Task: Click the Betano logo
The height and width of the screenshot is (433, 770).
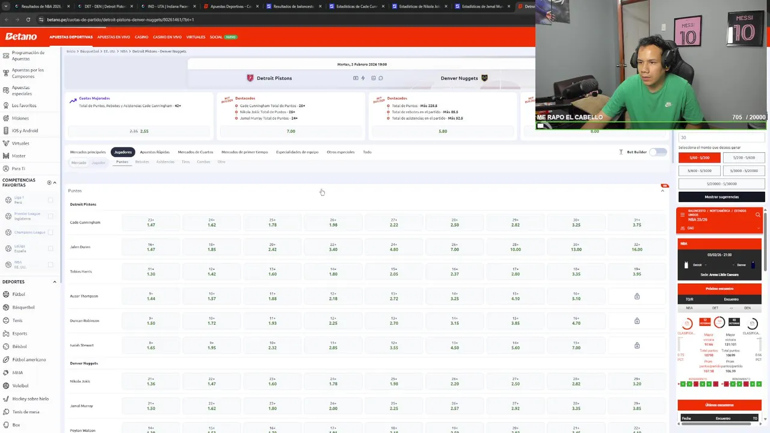Action: tap(21, 37)
